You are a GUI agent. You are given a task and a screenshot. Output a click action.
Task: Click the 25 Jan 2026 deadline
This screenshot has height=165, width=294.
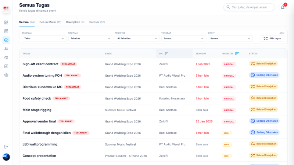tap(204, 121)
